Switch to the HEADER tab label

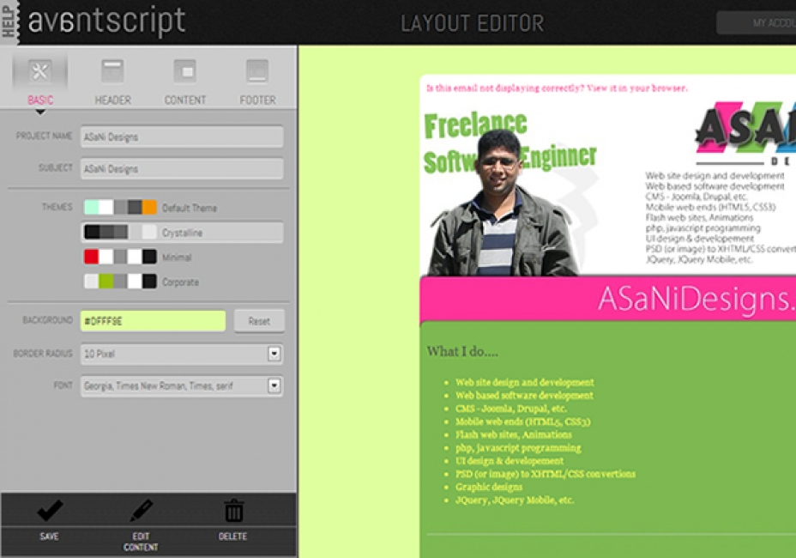[112, 100]
